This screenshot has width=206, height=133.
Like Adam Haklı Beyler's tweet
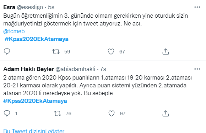(x=112, y=113)
